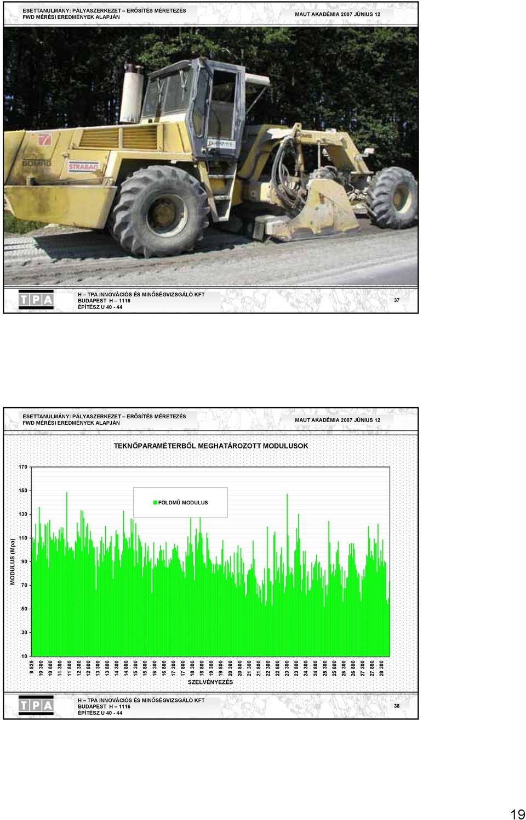Click the y-axis value 10

(24, 656)
